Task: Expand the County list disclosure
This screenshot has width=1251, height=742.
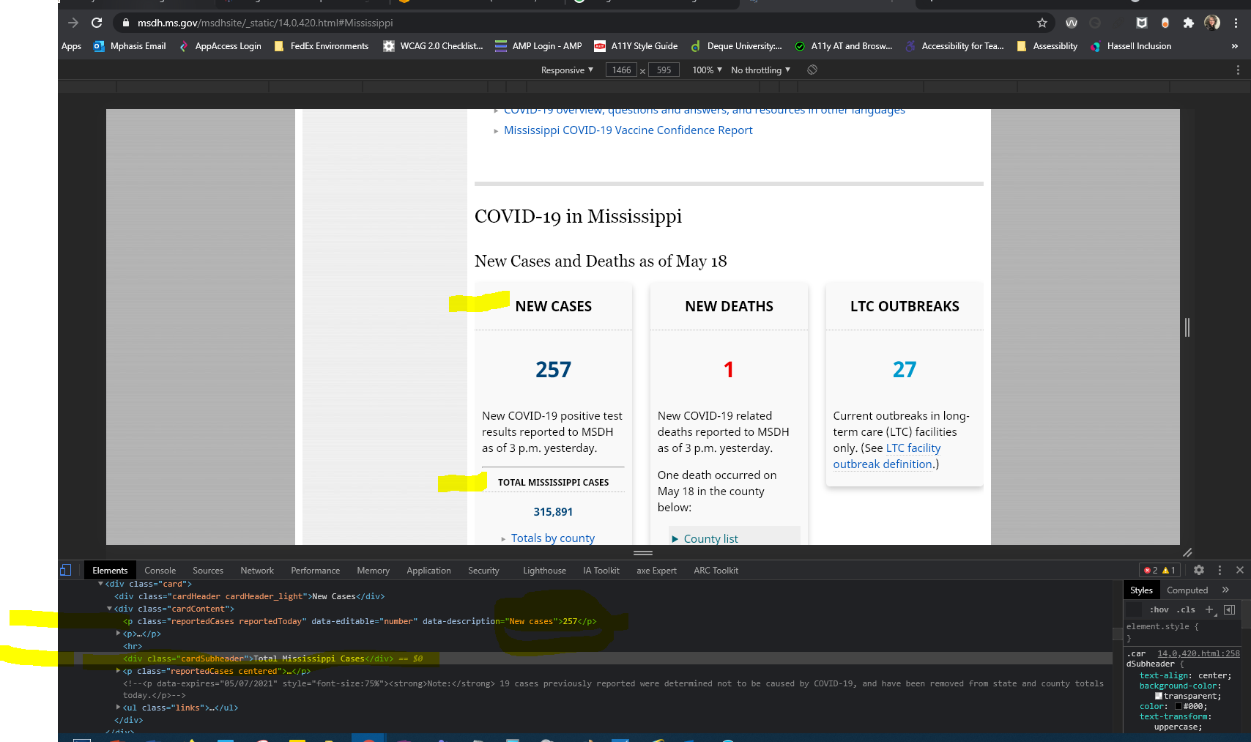Action: [x=705, y=538]
